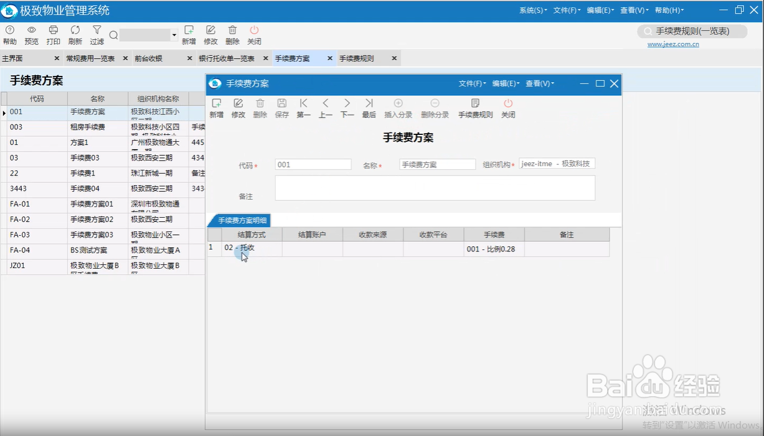
Task: Click the 打印 (Print) icon
Action: pos(53,34)
